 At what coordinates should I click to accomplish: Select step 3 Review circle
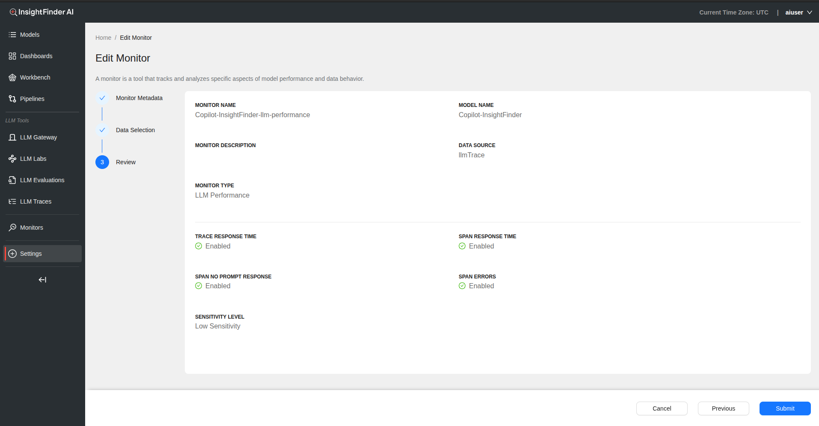click(x=102, y=162)
